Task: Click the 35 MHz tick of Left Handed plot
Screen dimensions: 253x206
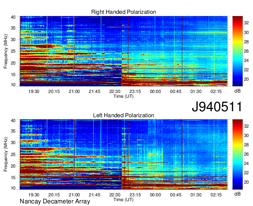Action: click(13, 131)
